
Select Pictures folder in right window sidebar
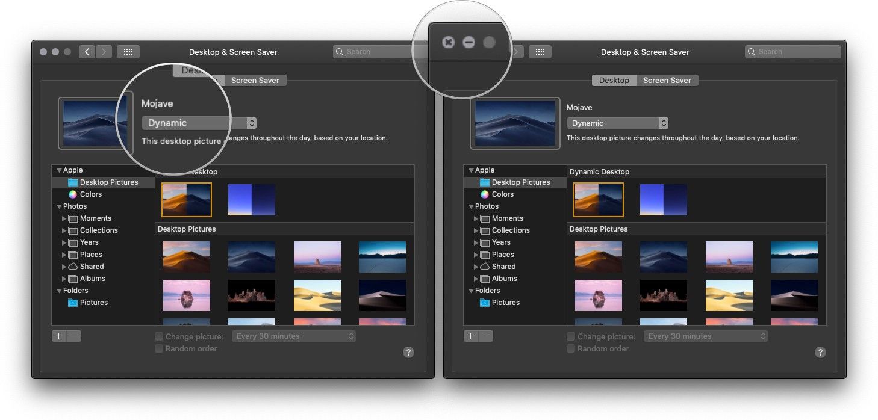[x=505, y=303]
